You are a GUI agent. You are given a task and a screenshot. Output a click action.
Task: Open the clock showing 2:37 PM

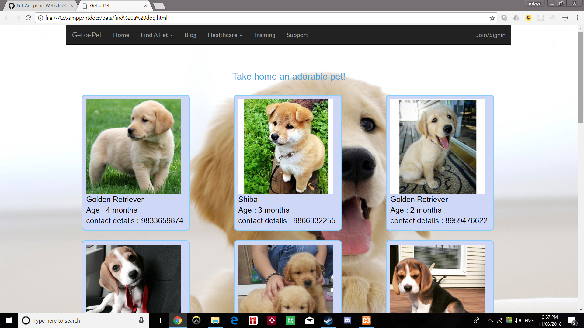click(550, 320)
